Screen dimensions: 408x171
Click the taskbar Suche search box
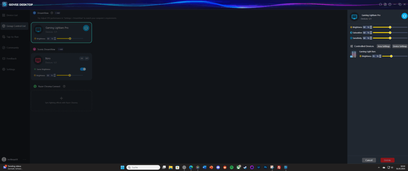[143, 167]
